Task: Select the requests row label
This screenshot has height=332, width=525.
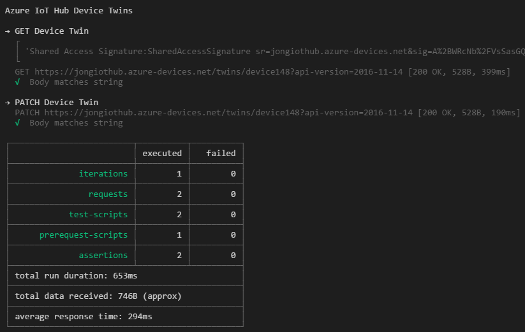Action: point(108,194)
